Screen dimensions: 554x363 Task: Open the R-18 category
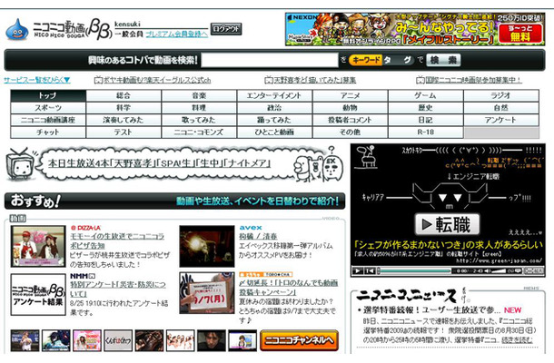click(425, 132)
